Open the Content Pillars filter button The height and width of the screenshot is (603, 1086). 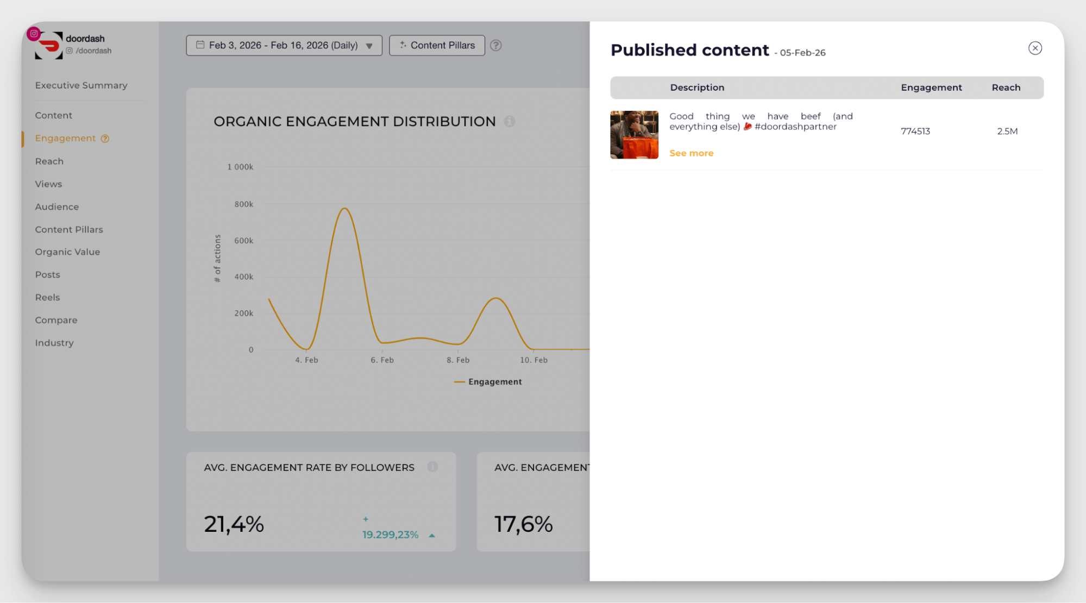[x=437, y=46]
